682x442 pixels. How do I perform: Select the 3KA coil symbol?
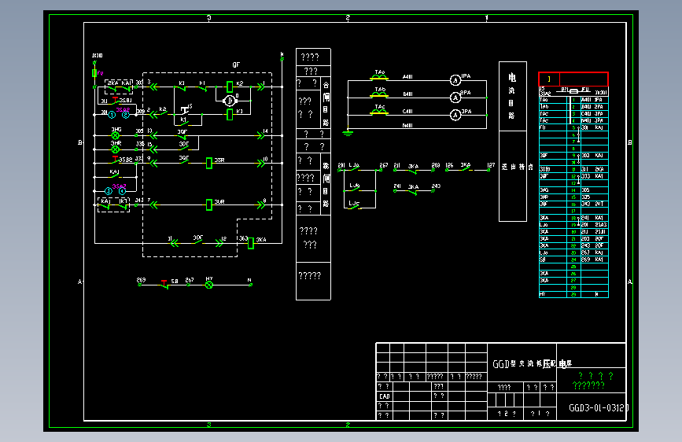click(251, 243)
